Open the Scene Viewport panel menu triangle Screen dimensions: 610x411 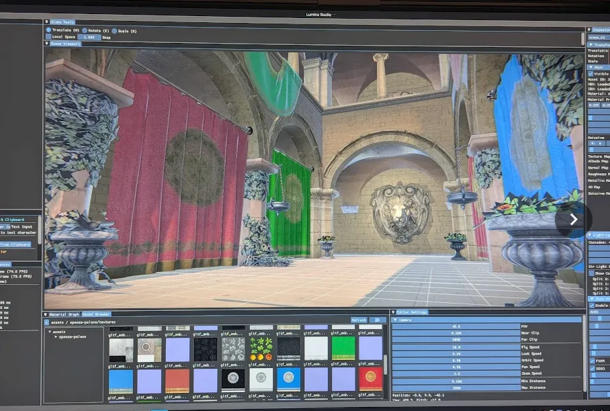point(46,44)
